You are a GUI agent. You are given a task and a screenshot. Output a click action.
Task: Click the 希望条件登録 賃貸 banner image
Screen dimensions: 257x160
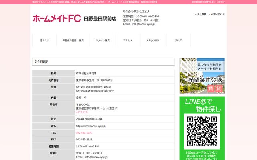(202, 76)
